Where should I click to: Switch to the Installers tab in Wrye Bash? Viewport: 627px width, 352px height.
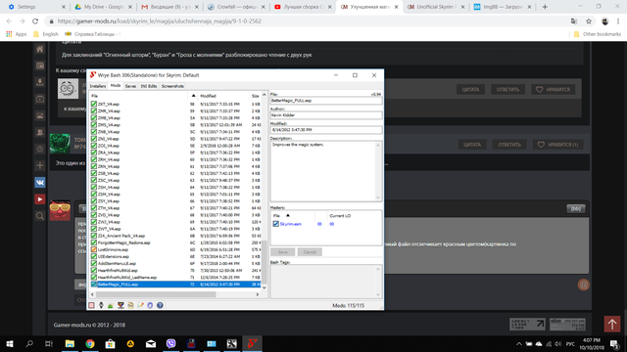click(x=98, y=86)
